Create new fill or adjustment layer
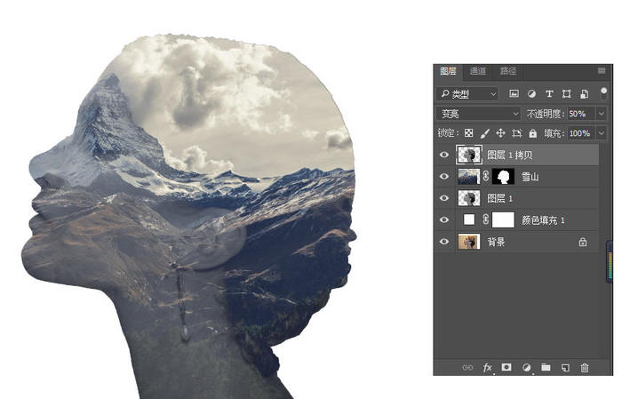Image resolution: width=622 pixels, height=399 pixels. (x=526, y=368)
